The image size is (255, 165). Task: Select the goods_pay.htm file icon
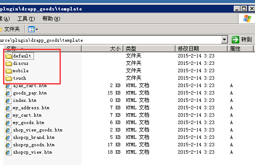click(x=8, y=93)
